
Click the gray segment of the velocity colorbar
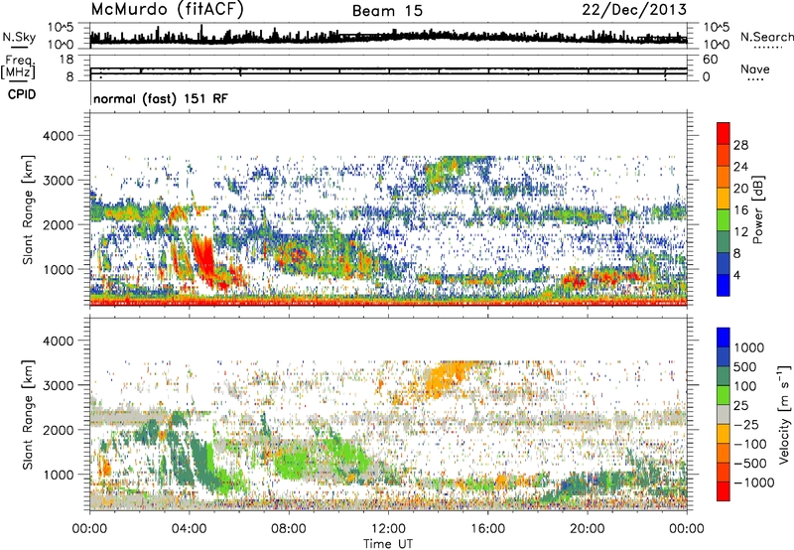coord(724,414)
